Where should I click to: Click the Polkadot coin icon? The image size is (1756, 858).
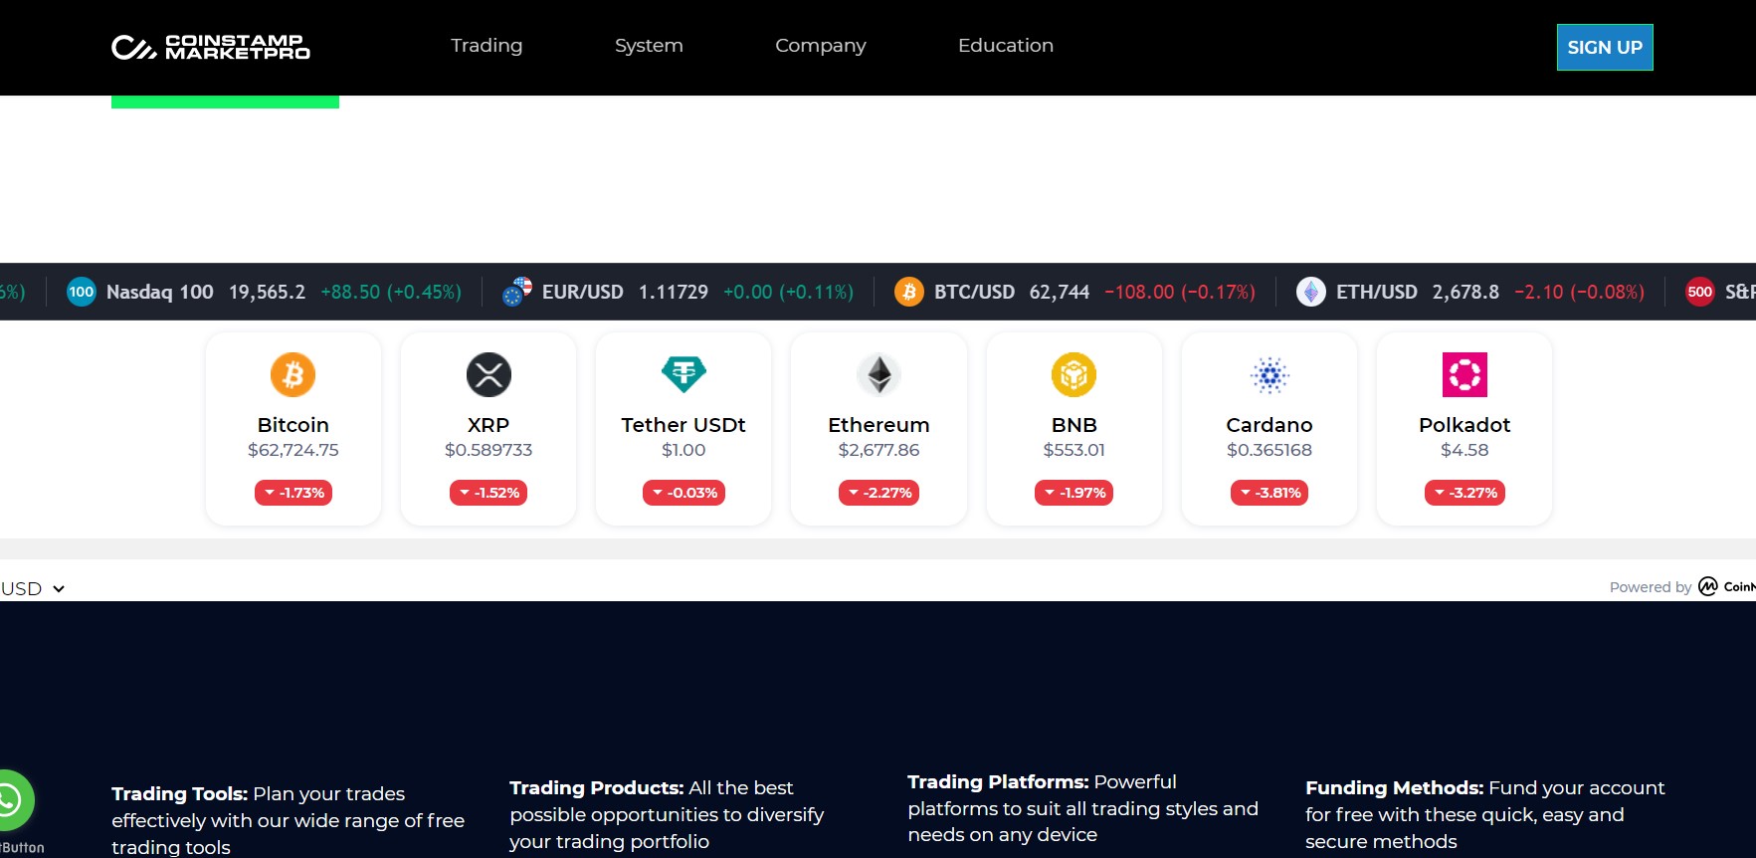1464,375
